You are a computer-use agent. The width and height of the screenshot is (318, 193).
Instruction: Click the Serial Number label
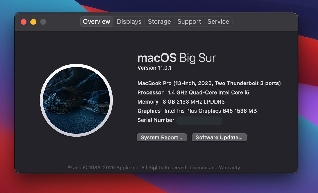point(156,120)
